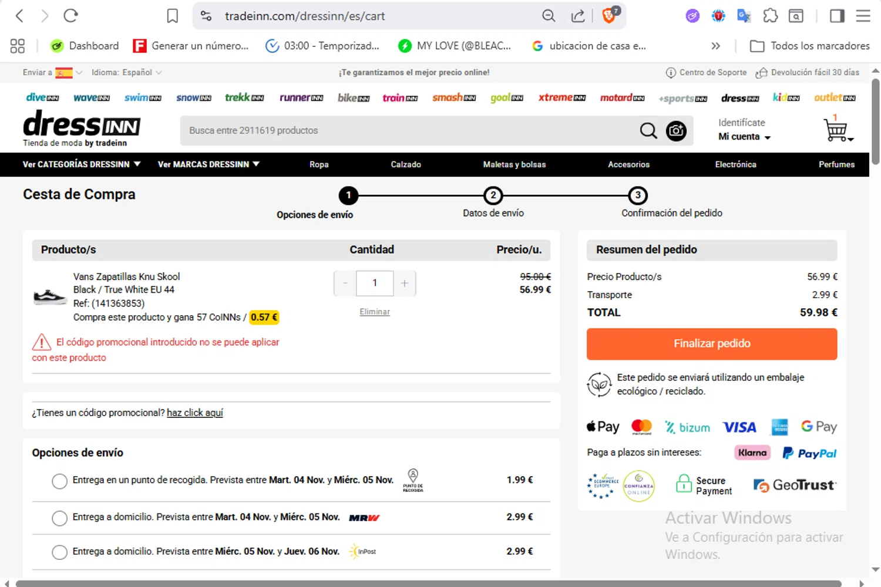Select pickup point delivery radio 1.99 €
This screenshot has height=587, width=881.
pyautogui.click(x=59, y=481)
